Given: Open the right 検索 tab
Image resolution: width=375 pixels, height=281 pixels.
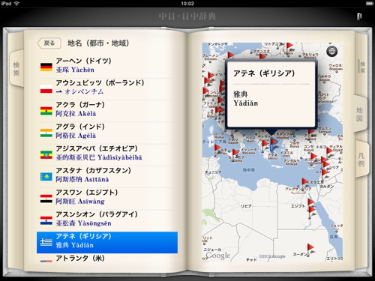Looking at the screenshot, I should [x=362, y=67].
